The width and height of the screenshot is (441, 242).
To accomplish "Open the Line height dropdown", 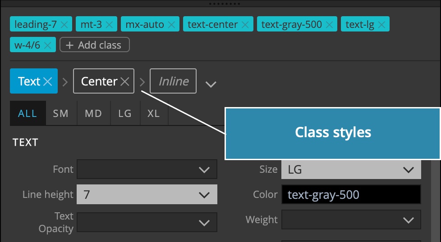I will (x=147, y=194).
